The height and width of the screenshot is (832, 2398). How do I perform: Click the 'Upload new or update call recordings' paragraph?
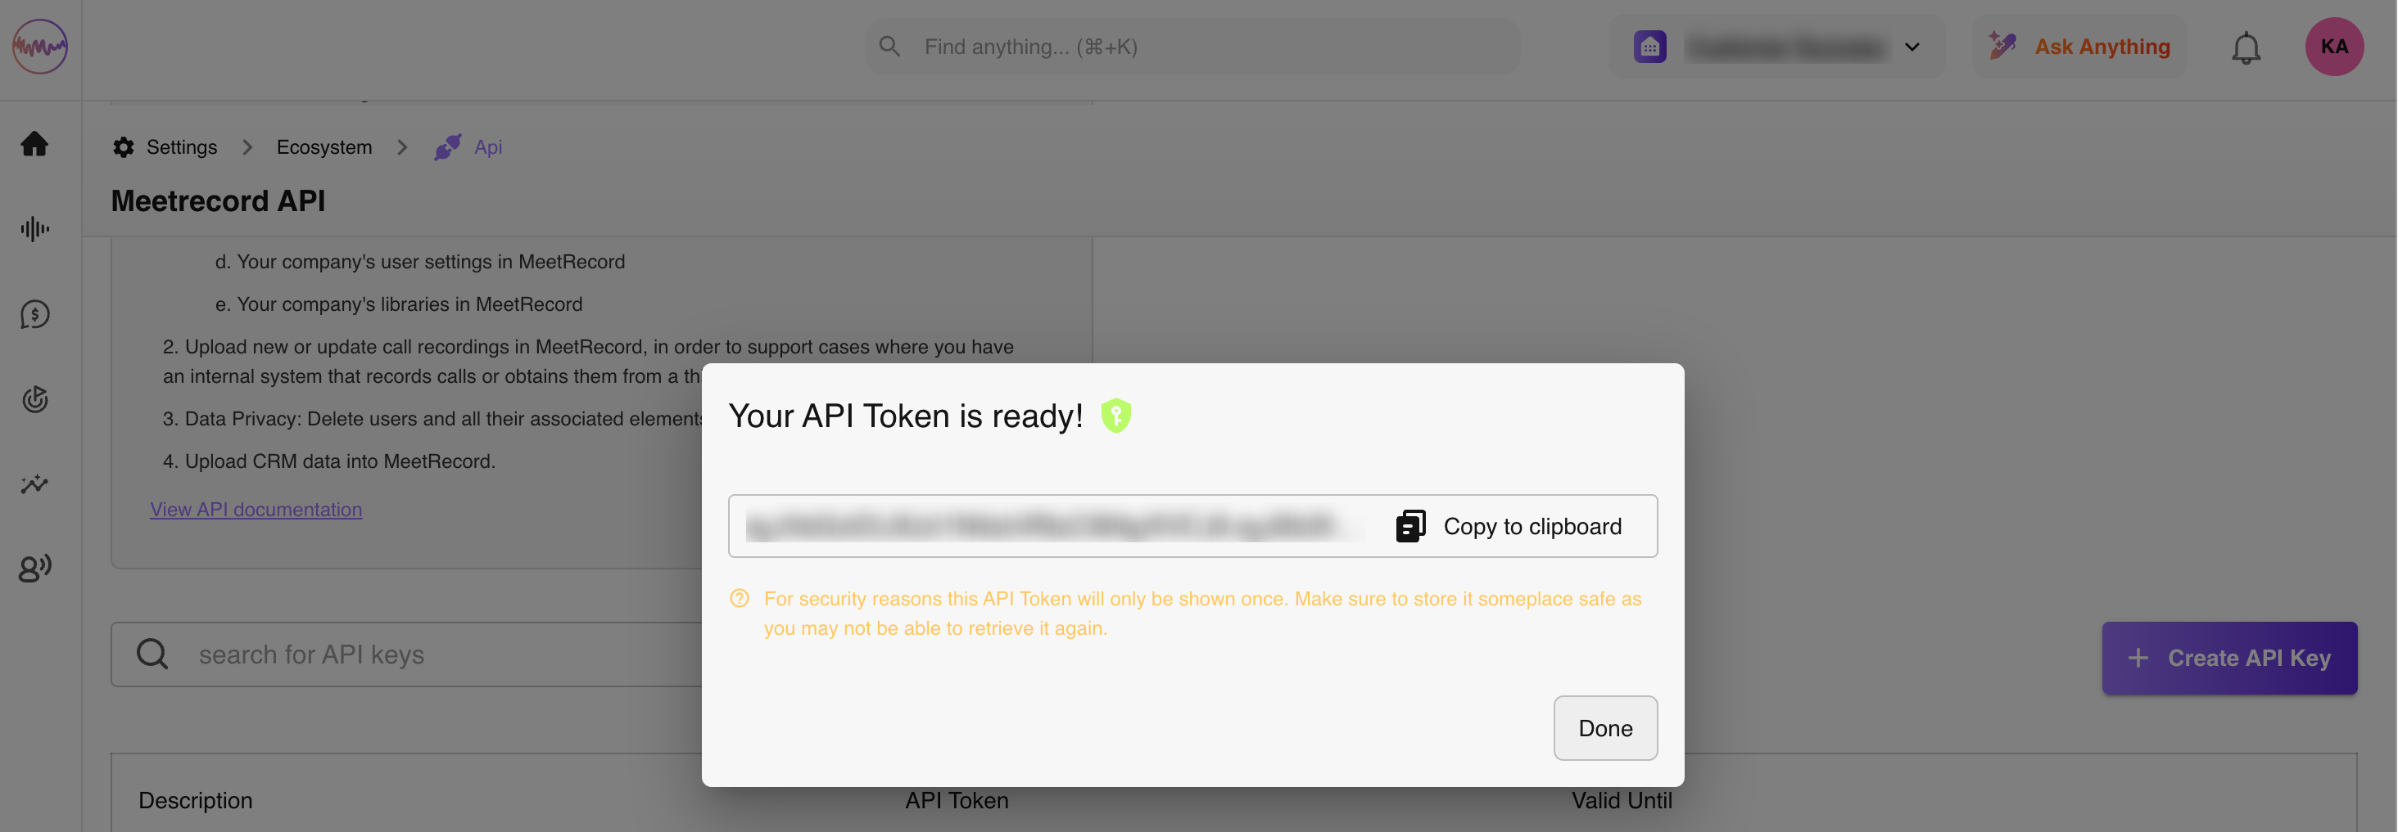[x=588, y=362]
